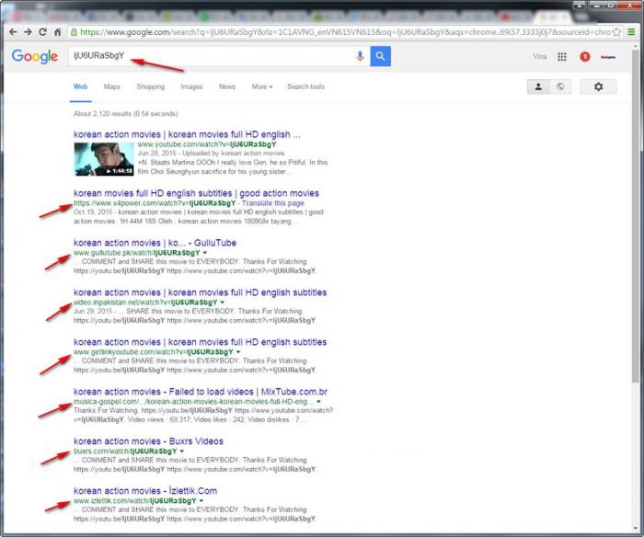644x537 pixels.
Task: Open the Chrome menu hamburger icon
Action: click(631, 32)
